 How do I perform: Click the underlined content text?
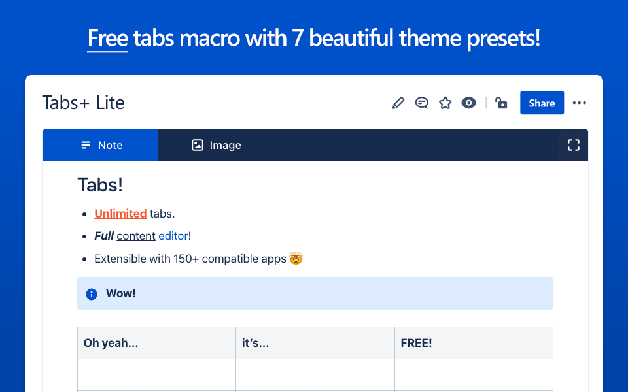136,236
